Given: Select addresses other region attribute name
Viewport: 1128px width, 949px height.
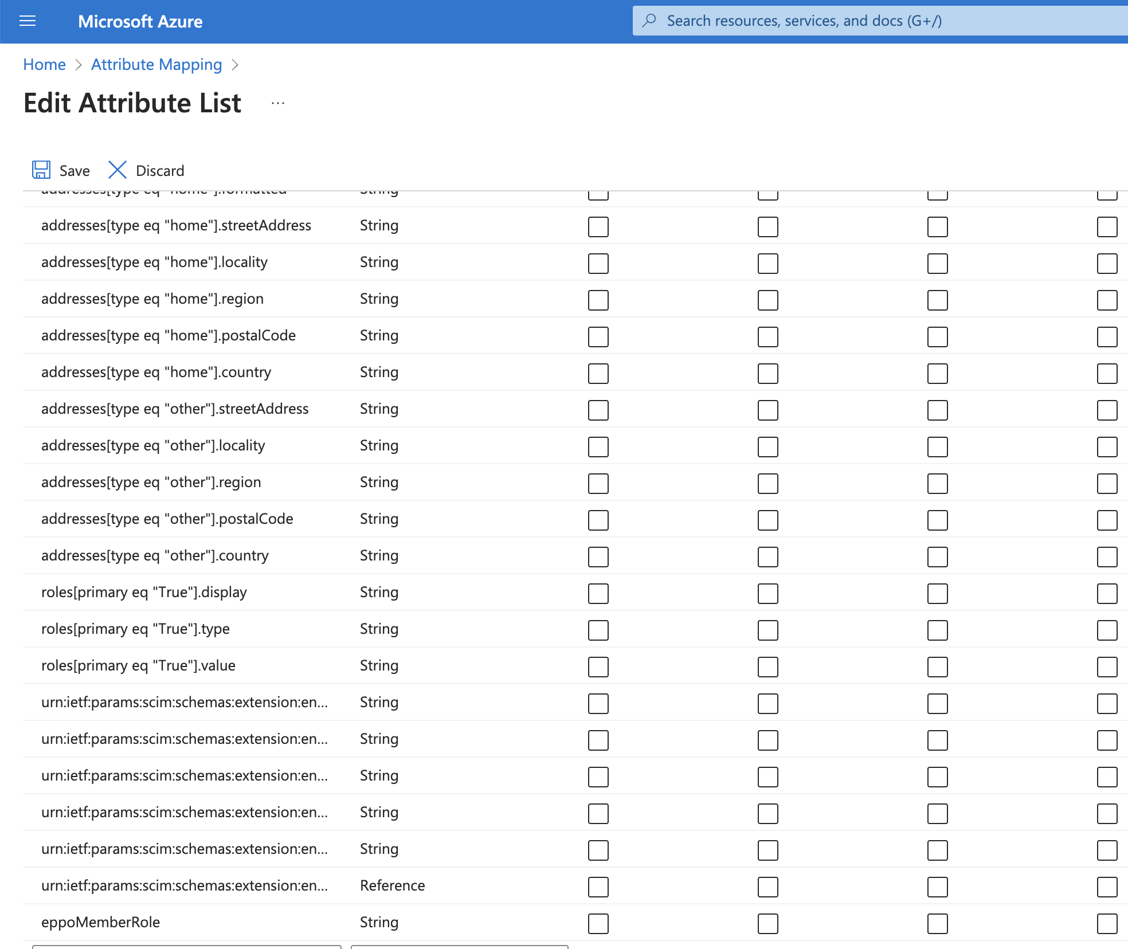Looking at the screenshot, I should 151,482.
